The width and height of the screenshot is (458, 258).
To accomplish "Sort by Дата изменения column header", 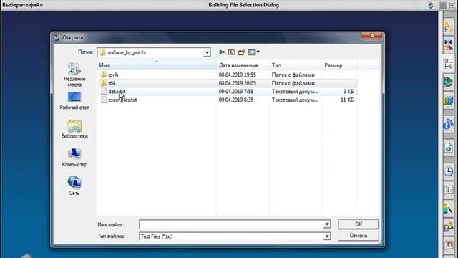I will (243, 65).
